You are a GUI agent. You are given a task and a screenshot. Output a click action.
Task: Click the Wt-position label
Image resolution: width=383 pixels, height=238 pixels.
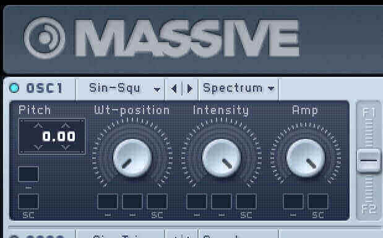coord(132,110)
